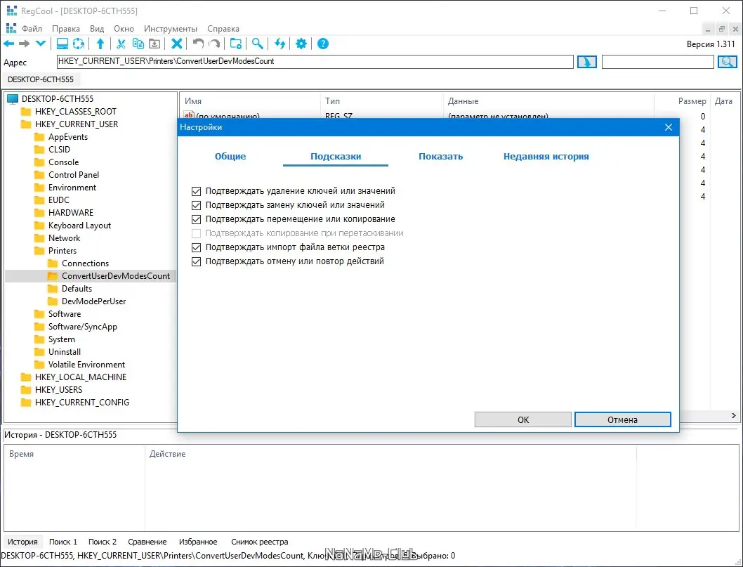Click RegCool logo icon in menu bar
Viewport: 743px width, 567px height.
point(11,28)
